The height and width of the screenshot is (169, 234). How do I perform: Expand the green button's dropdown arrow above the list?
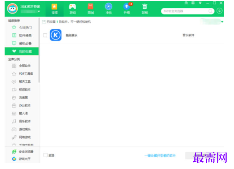(222, 22)
